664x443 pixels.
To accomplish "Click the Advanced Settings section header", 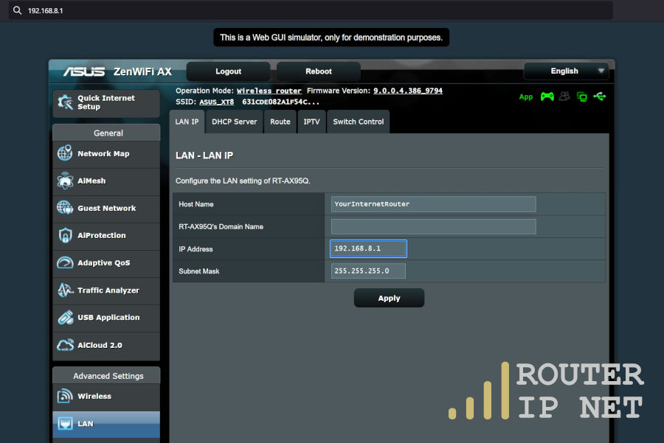I will click(x=106, y=376).
